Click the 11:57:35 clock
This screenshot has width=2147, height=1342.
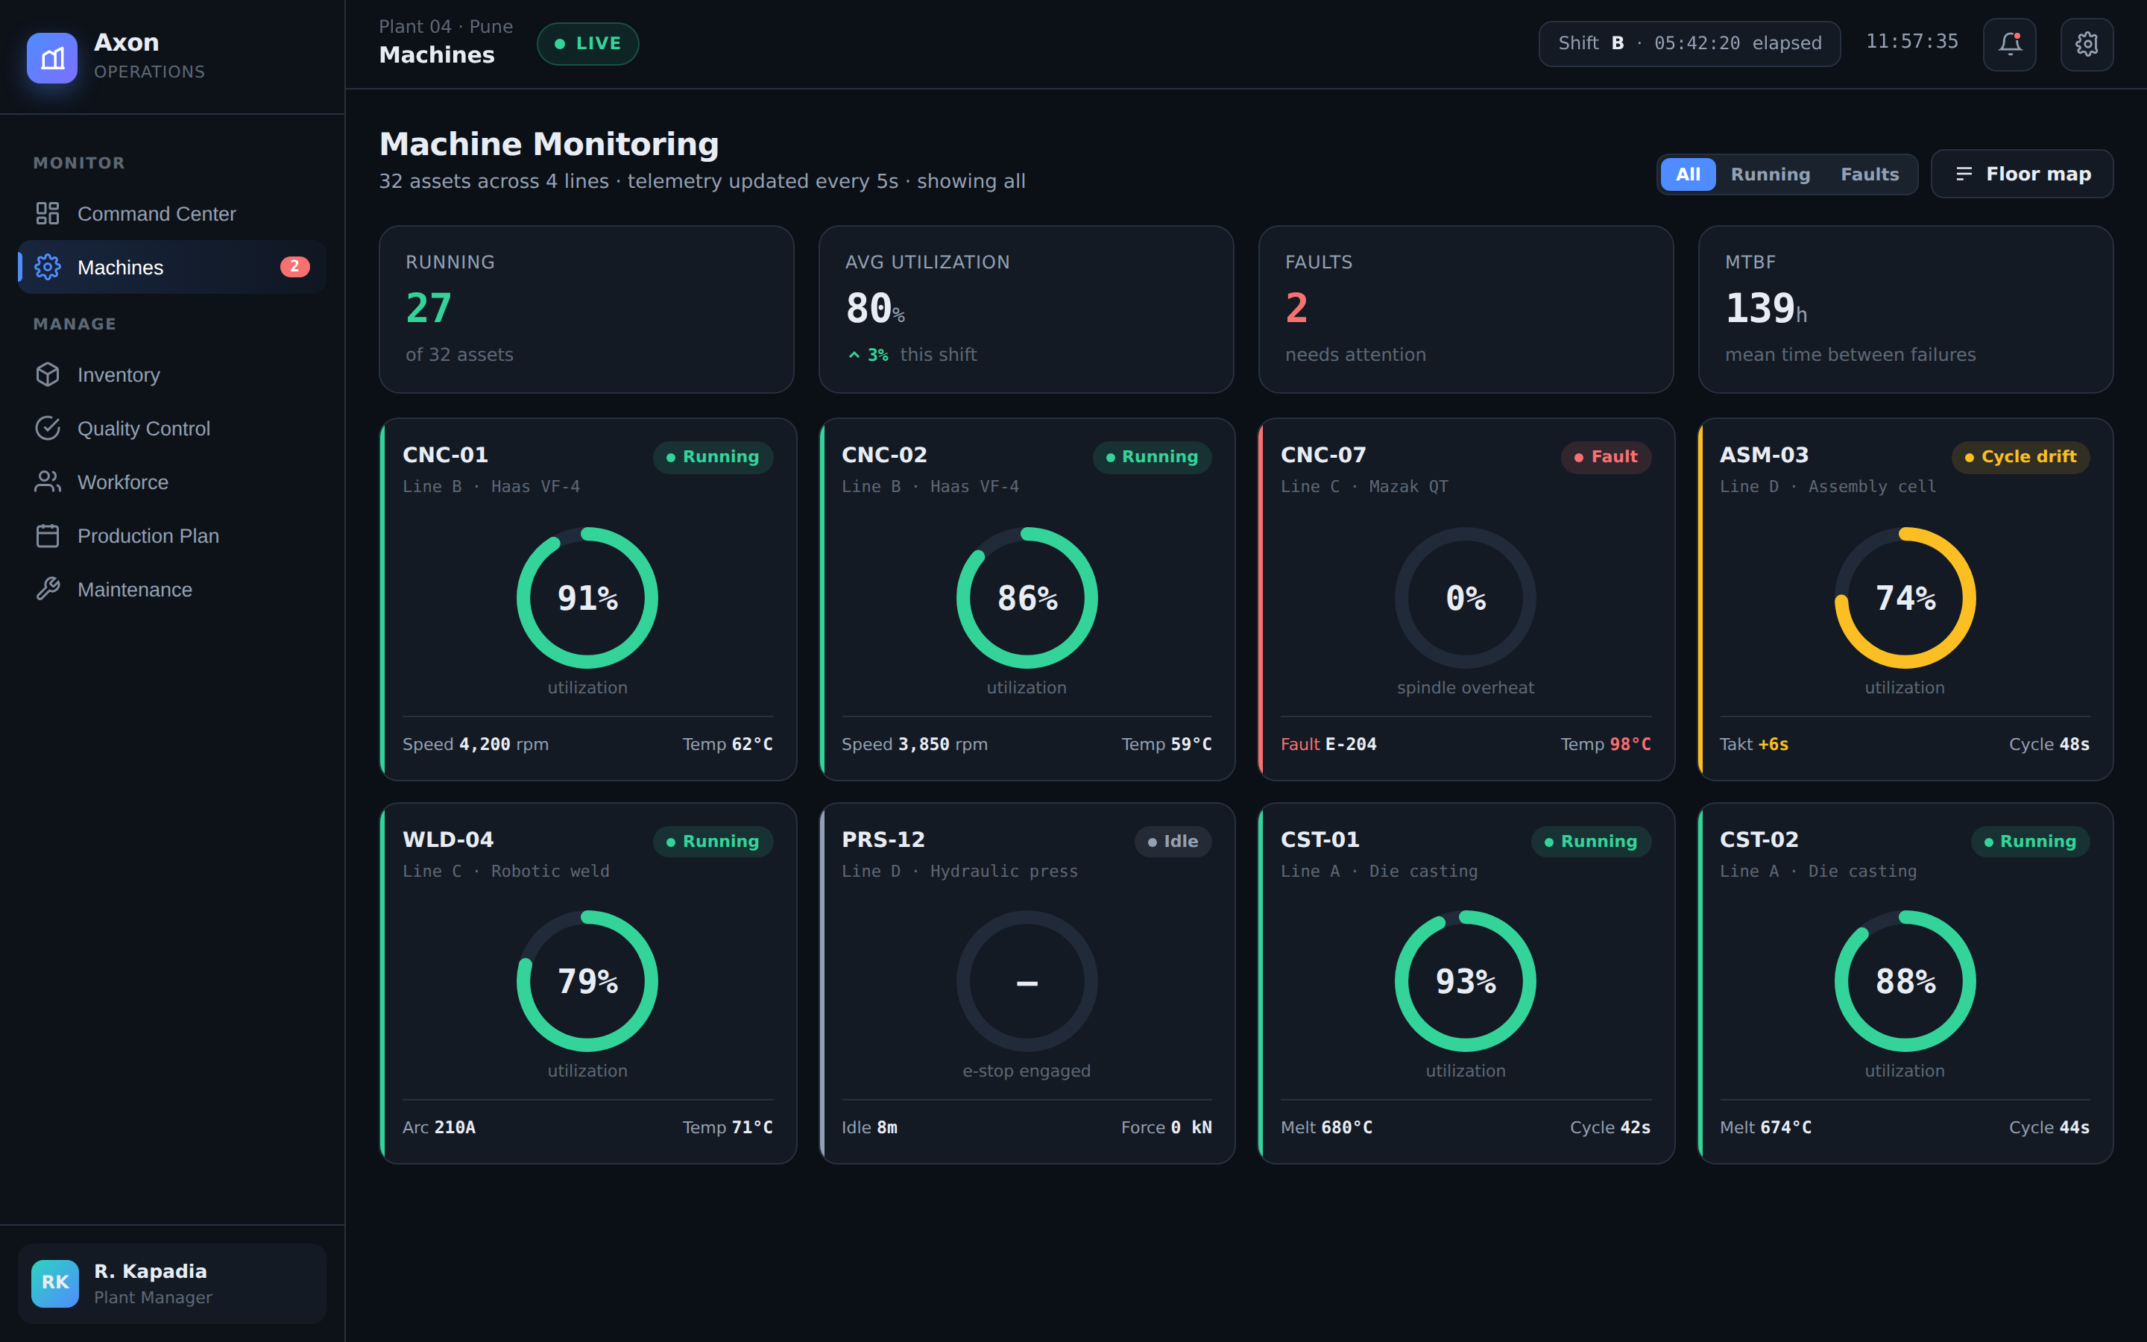click(1912, 42)
